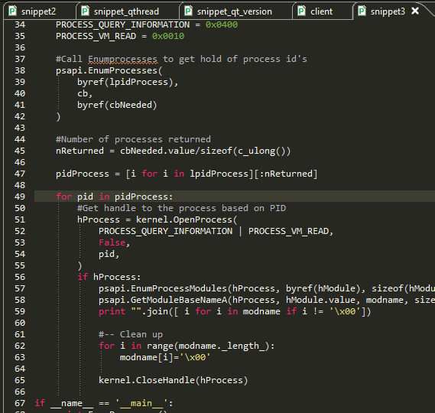Click 'for pid in pidProcess:' line
435x413 pixels.
[x=115, y=197]
